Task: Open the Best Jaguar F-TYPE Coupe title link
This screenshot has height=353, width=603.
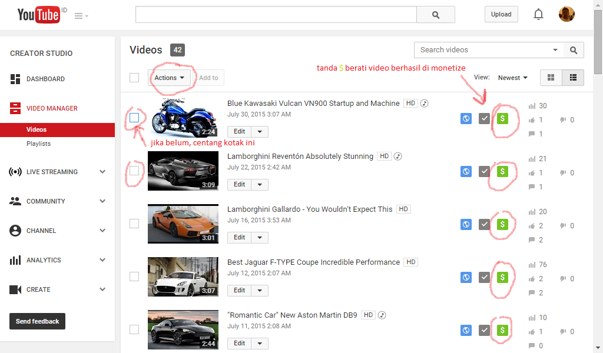Action: pos(313,262)
